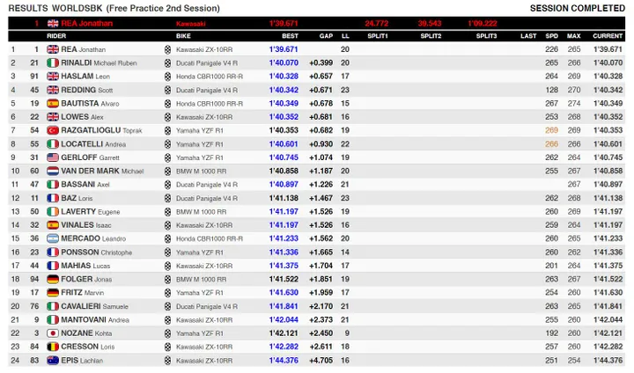634x373 pixels.
Task: Click the French flag beside BAZ Loris
Action: click(x=53, y=198)
